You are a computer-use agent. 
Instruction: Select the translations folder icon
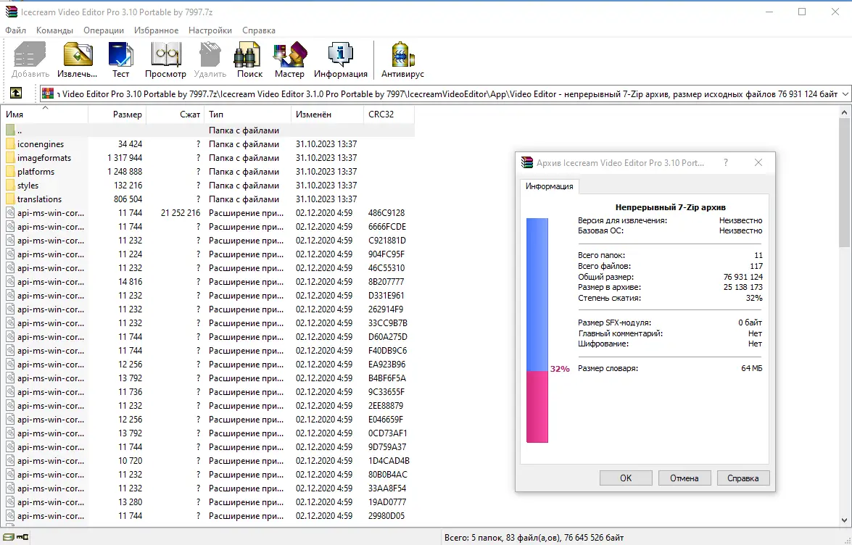(10, 199)
